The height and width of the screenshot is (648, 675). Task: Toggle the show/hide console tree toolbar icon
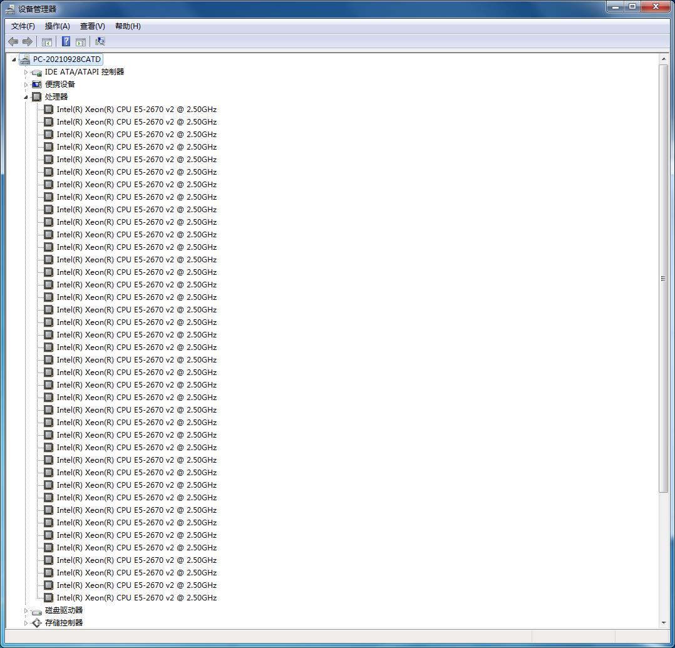click(47, 42)
